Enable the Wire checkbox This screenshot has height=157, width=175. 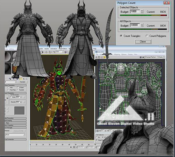pos(8,87)
